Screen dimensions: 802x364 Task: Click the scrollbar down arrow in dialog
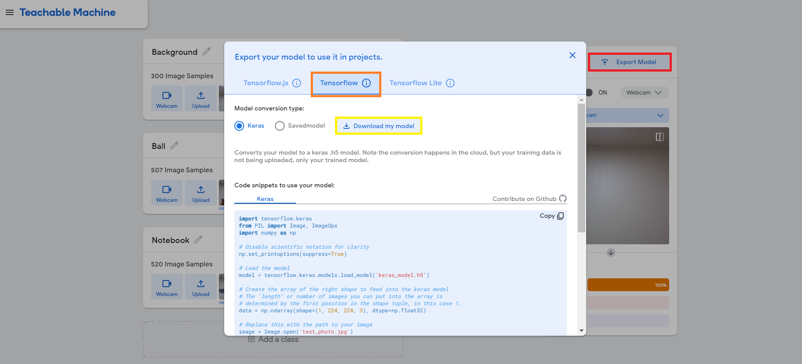(581, 330)
